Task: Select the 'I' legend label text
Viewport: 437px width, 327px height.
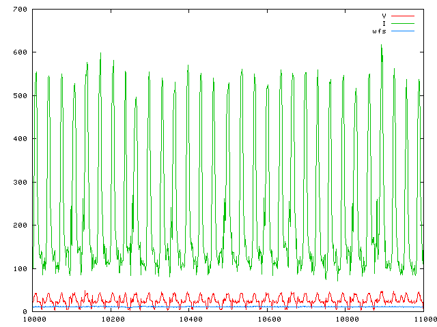Action: tap(384, 23)
